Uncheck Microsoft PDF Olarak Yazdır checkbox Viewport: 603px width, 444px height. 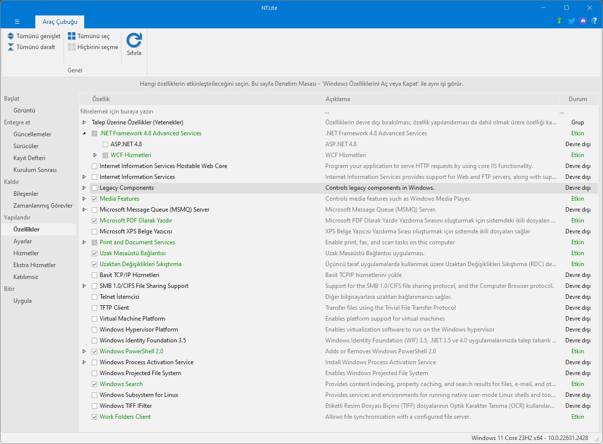coord(95,221)
